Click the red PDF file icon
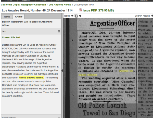The width and height of the screenshot is (153, 118). click(80, 10)
